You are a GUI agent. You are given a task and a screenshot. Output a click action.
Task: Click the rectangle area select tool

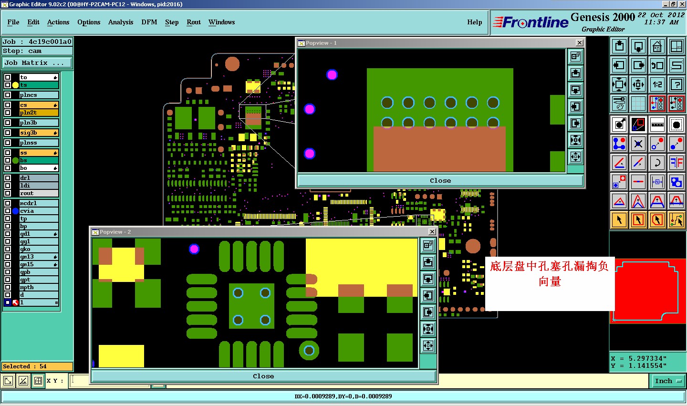coord(638,220)
